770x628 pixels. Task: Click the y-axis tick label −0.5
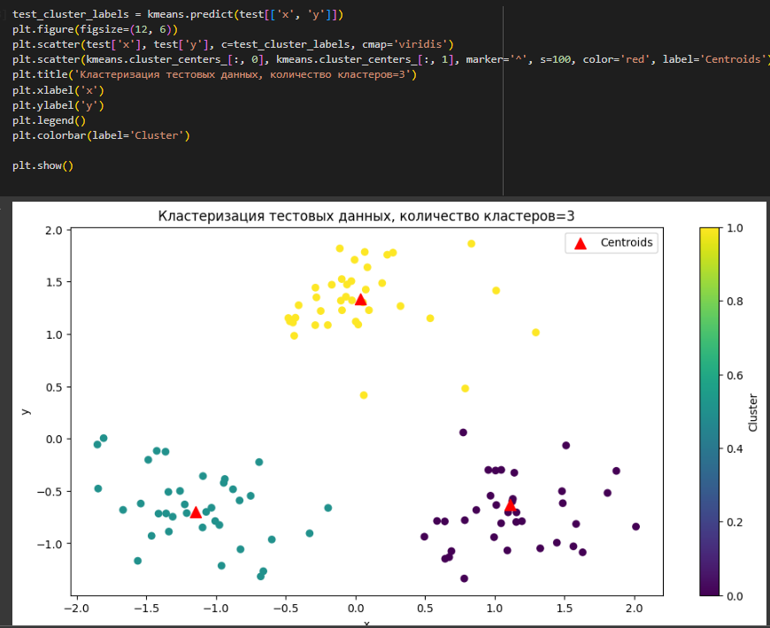(50, 492)
